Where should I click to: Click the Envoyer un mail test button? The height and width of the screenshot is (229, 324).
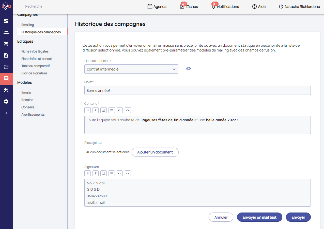pos(259,217)
